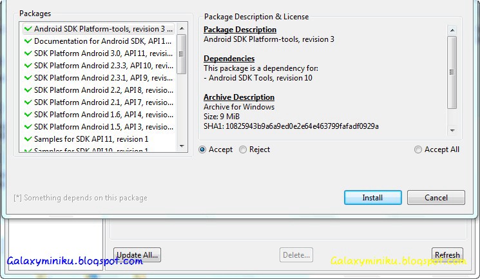Screen dimensions: 480x279
Task: Click the description panel scroll up arrow
Action: pyautogui.click(x=452, y=30)
